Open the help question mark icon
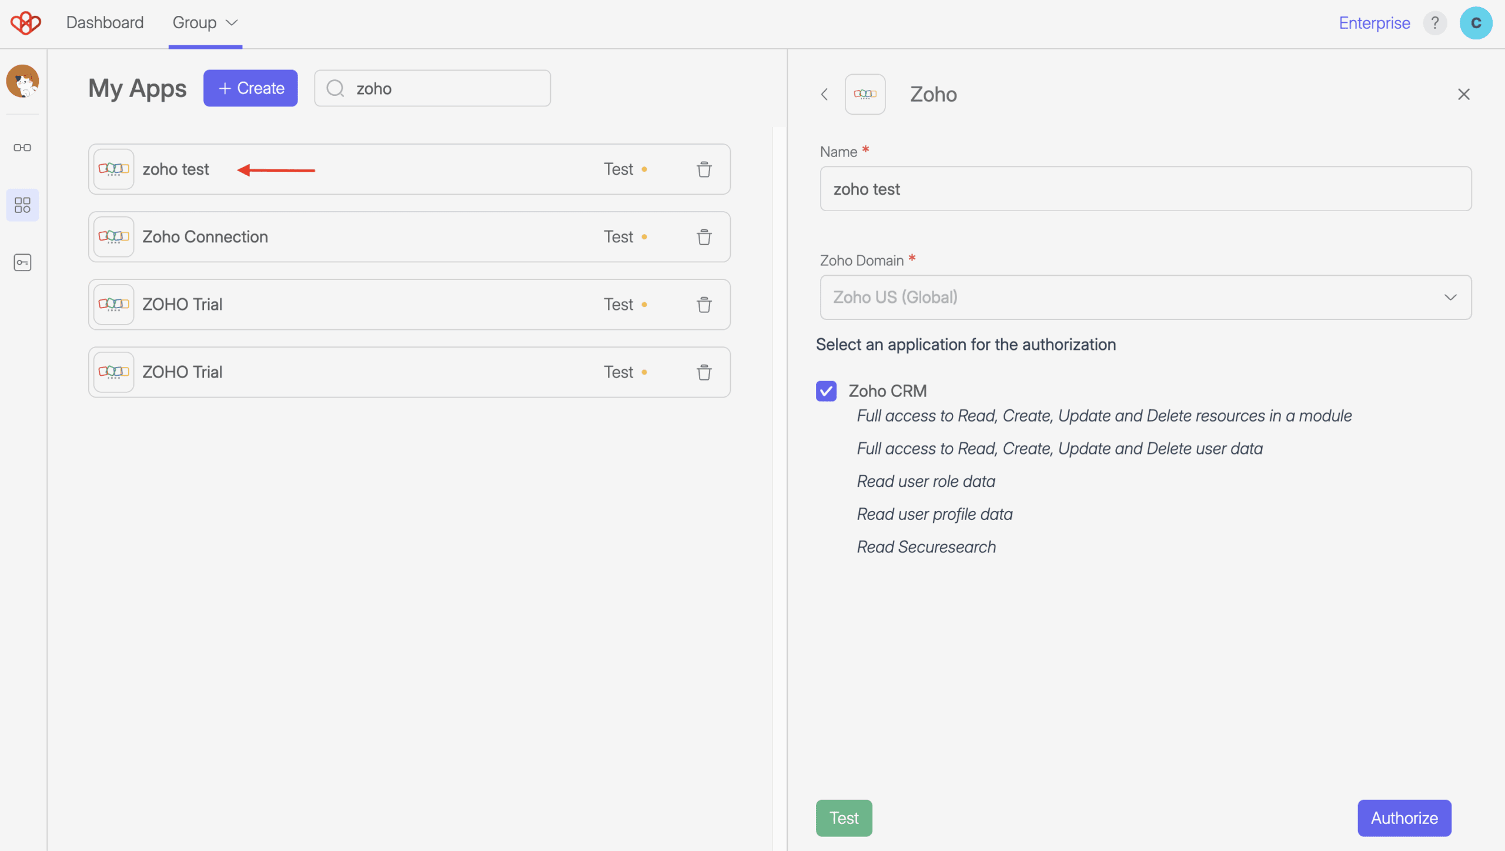The width and height of the screenshot is (1505, 851). [1435, 23]
